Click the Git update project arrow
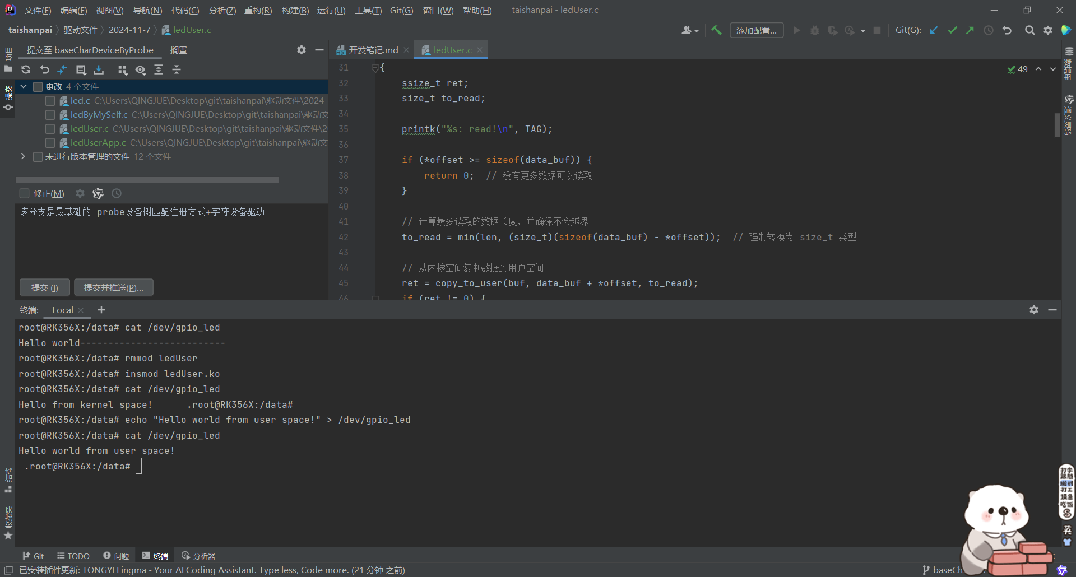1076x577 pixels. point(934,30)
